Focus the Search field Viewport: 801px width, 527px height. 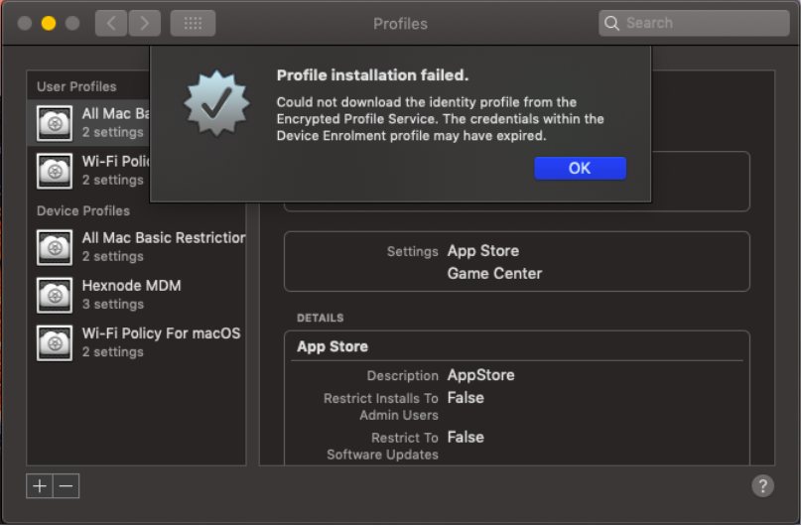coord(694,23)
